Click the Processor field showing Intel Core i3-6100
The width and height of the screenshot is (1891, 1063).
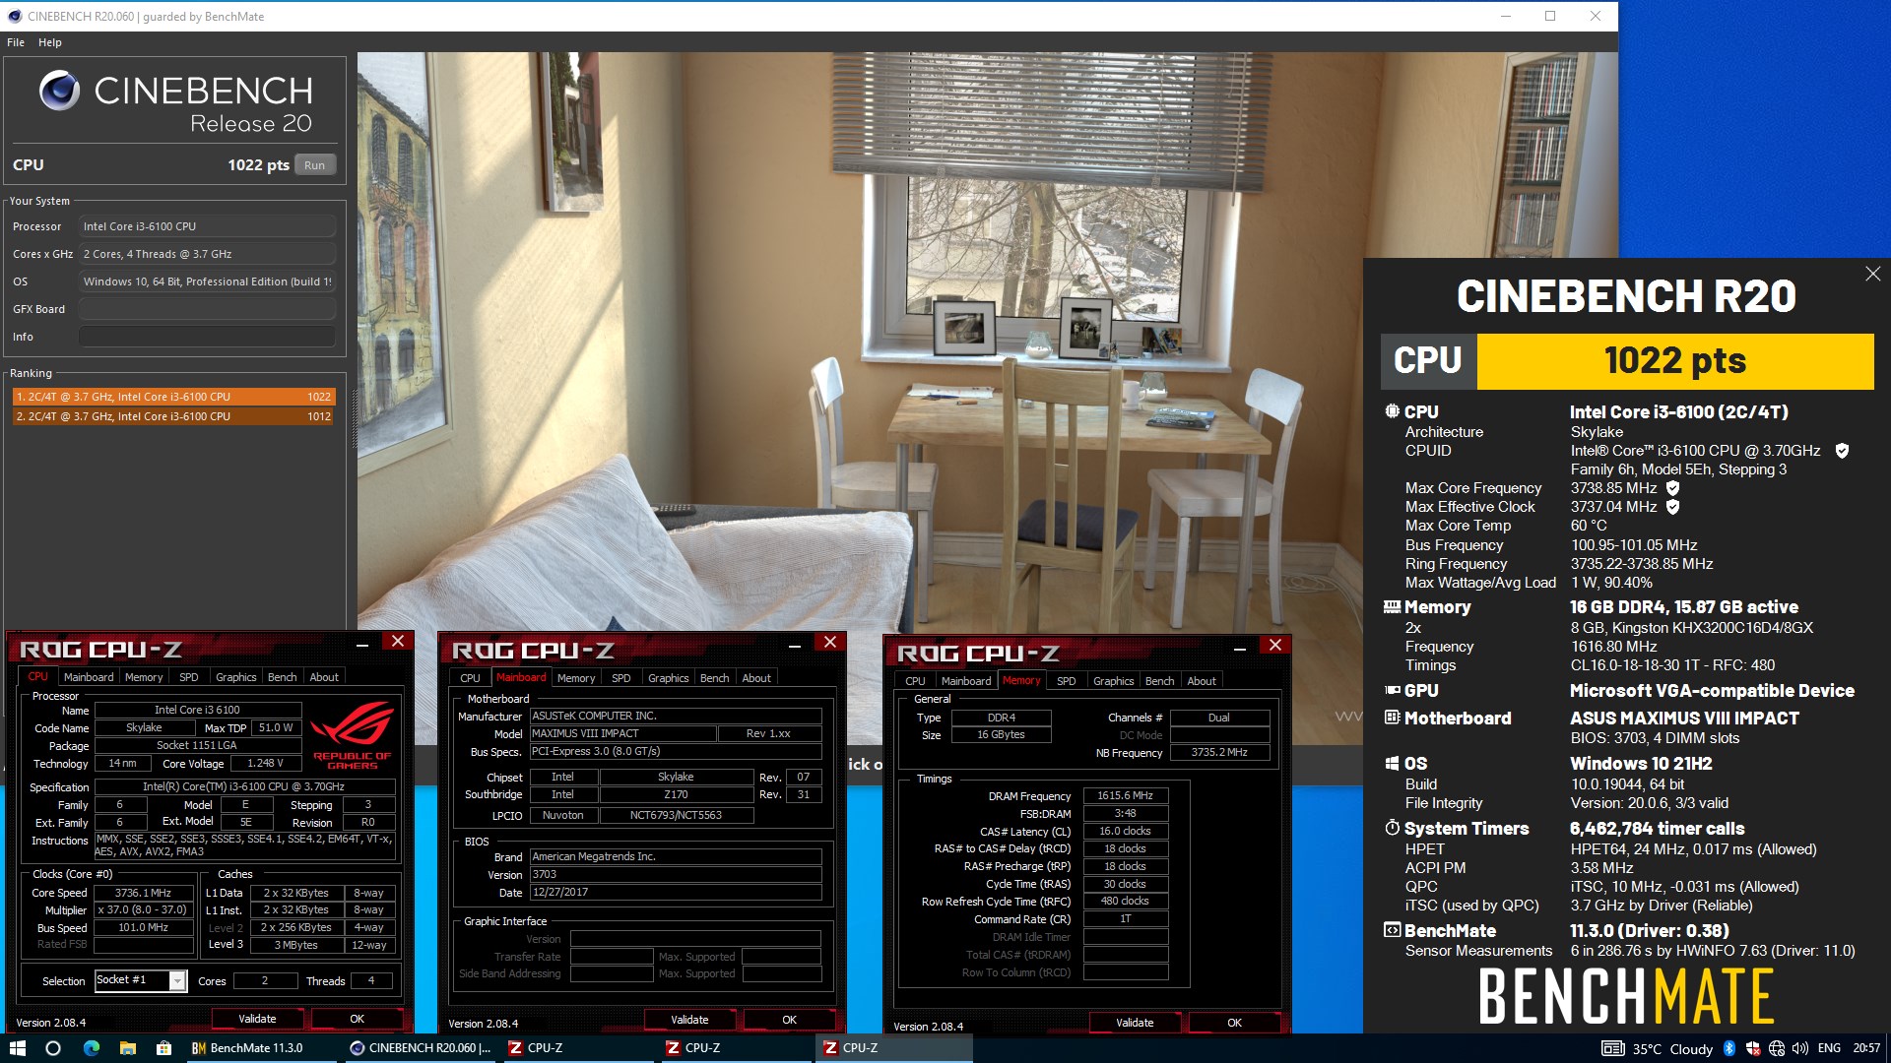207,226
